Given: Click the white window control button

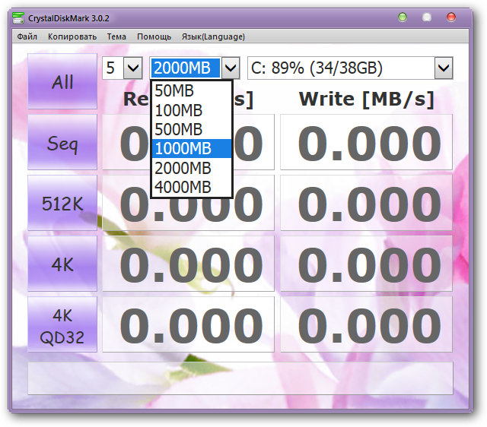Looking at the screenshot, I should click(x=427, y=17).
